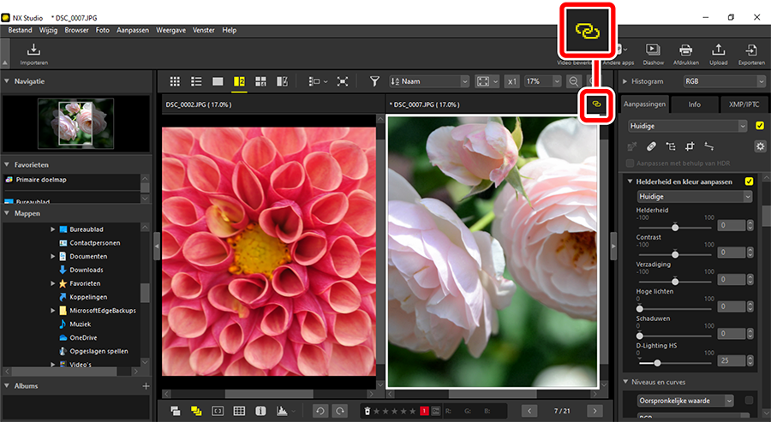Toggle the Niveaus en curves checkbox
This screenshot has height=422, width=771.
(750, 400)
